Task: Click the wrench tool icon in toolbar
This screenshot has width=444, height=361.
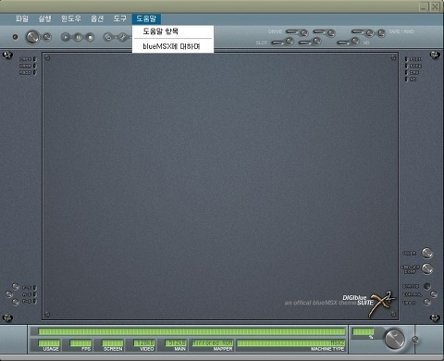Action: (x=123, y=38)
